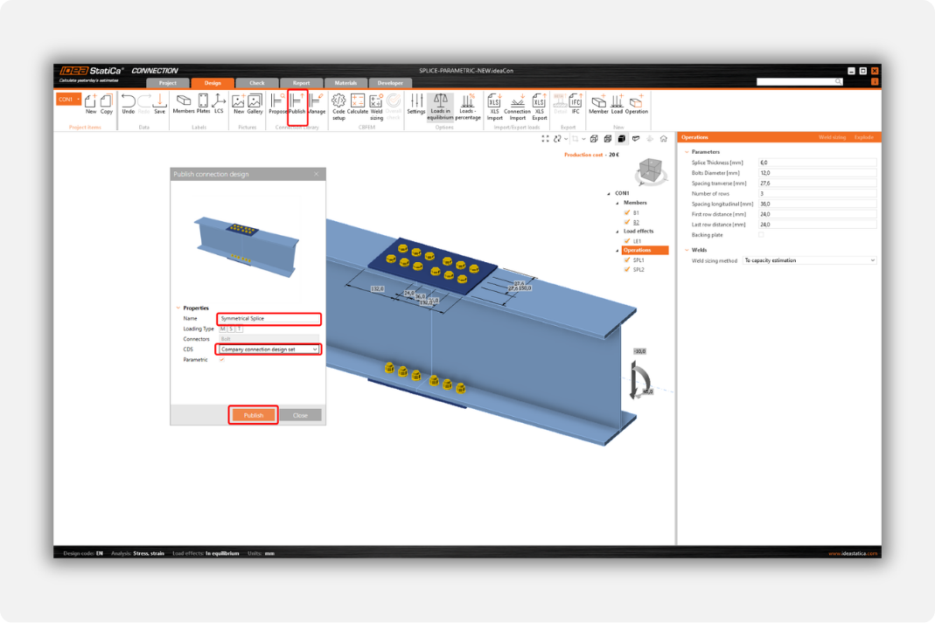Toggle Members labels icon
The height and width of the screenshot is (623, 935).
(x=184, y=103)
